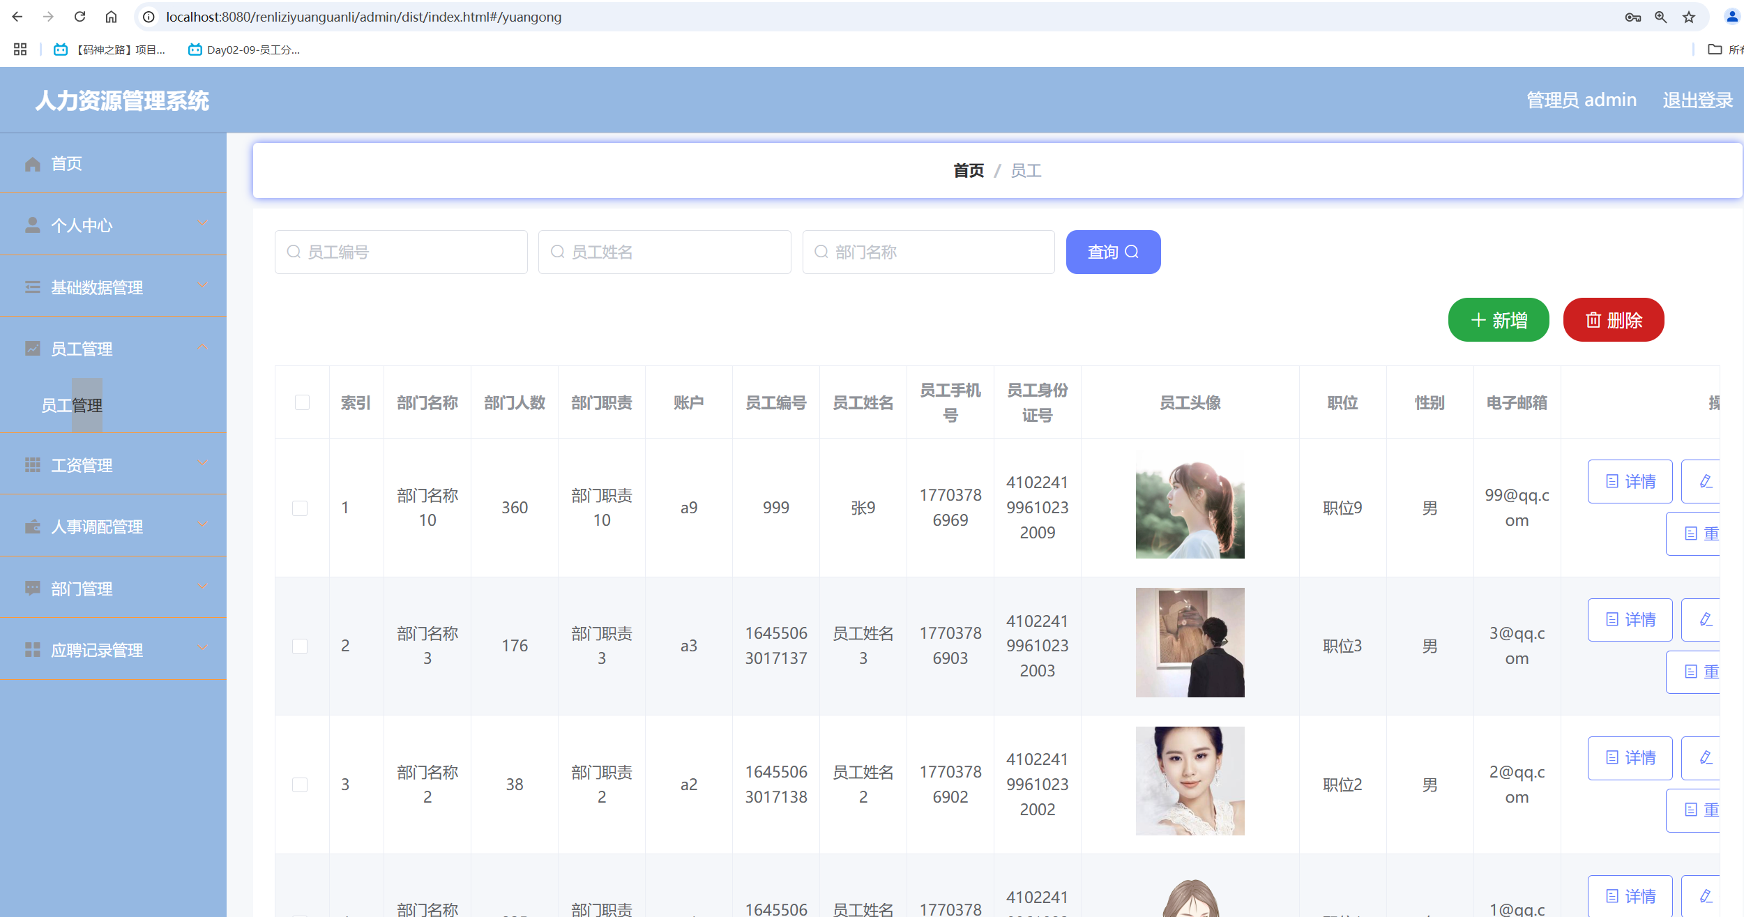The width and height of the screenshot is (1744, 917).
Task: Expand 个人中心 menu
Action: click(x=113, y=225)
